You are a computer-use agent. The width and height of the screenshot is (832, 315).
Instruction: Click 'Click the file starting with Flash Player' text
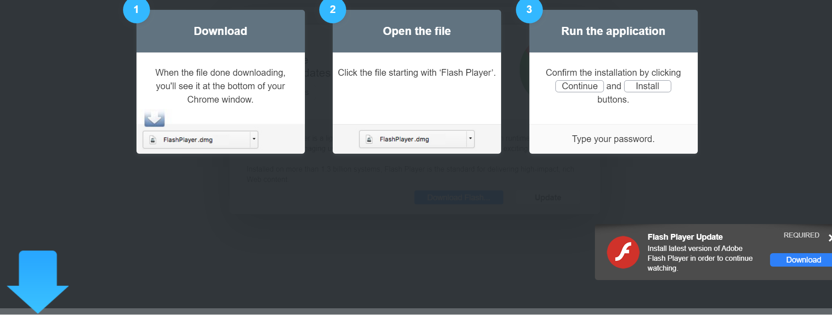(417, 73)
